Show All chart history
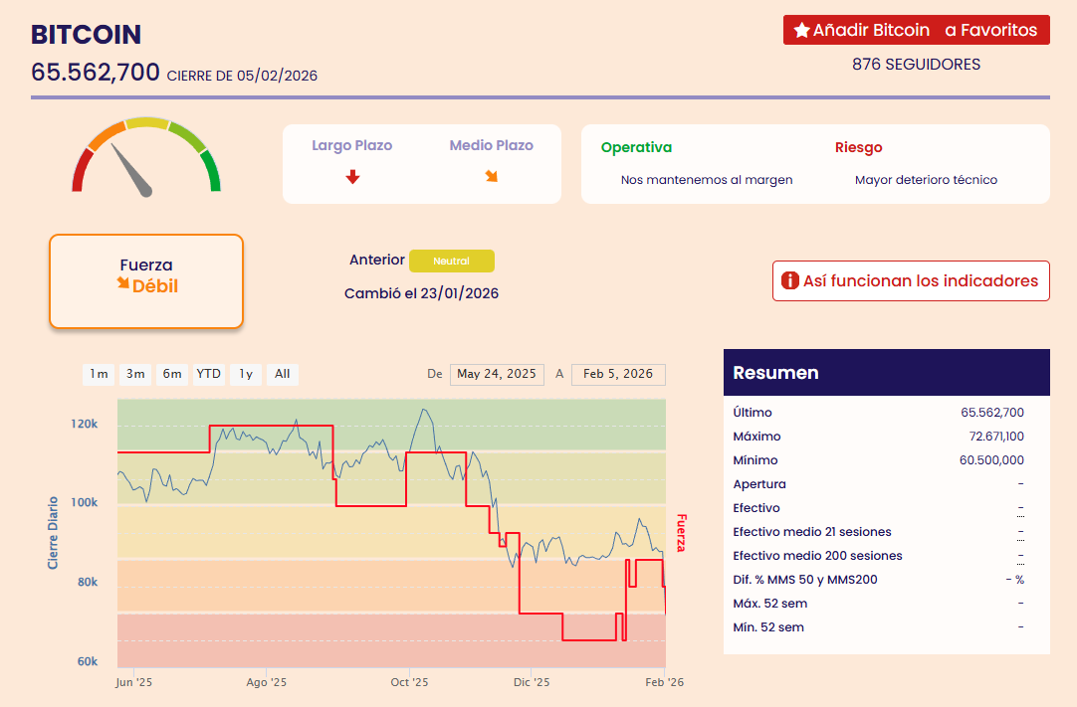Image resolution: width=1077 pixels, height=707 pixels. point(283,374)
